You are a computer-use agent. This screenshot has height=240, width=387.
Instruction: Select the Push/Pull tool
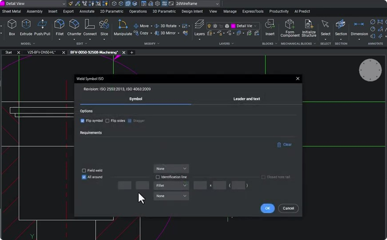42,27
